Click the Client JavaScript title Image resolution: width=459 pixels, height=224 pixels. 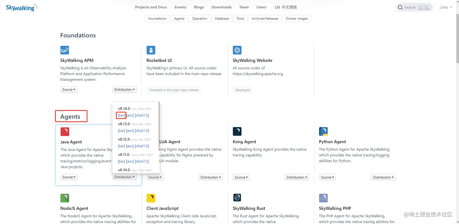pyautogui.click(x=162, y=208)
